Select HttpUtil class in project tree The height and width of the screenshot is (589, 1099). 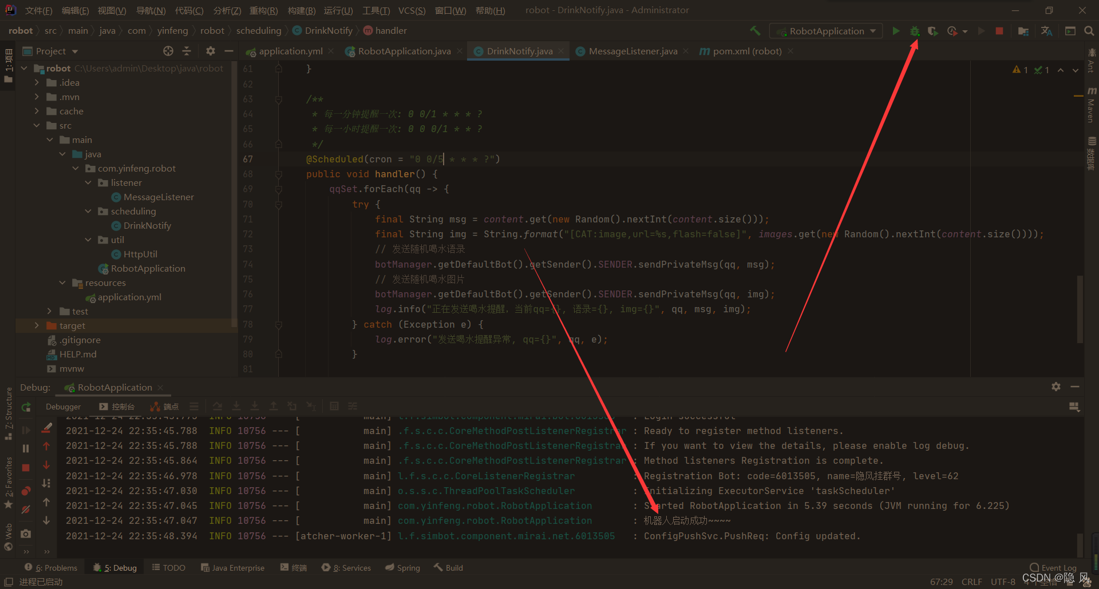pos(140,254)
